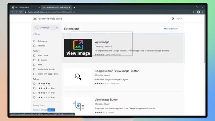Screen dimensions: 215x121
Task: Click the More extensions button
Action: pos(171,29)
